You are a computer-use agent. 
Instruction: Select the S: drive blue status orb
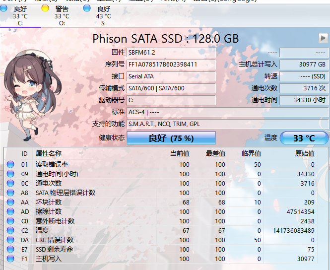click(x=87, y=8)
